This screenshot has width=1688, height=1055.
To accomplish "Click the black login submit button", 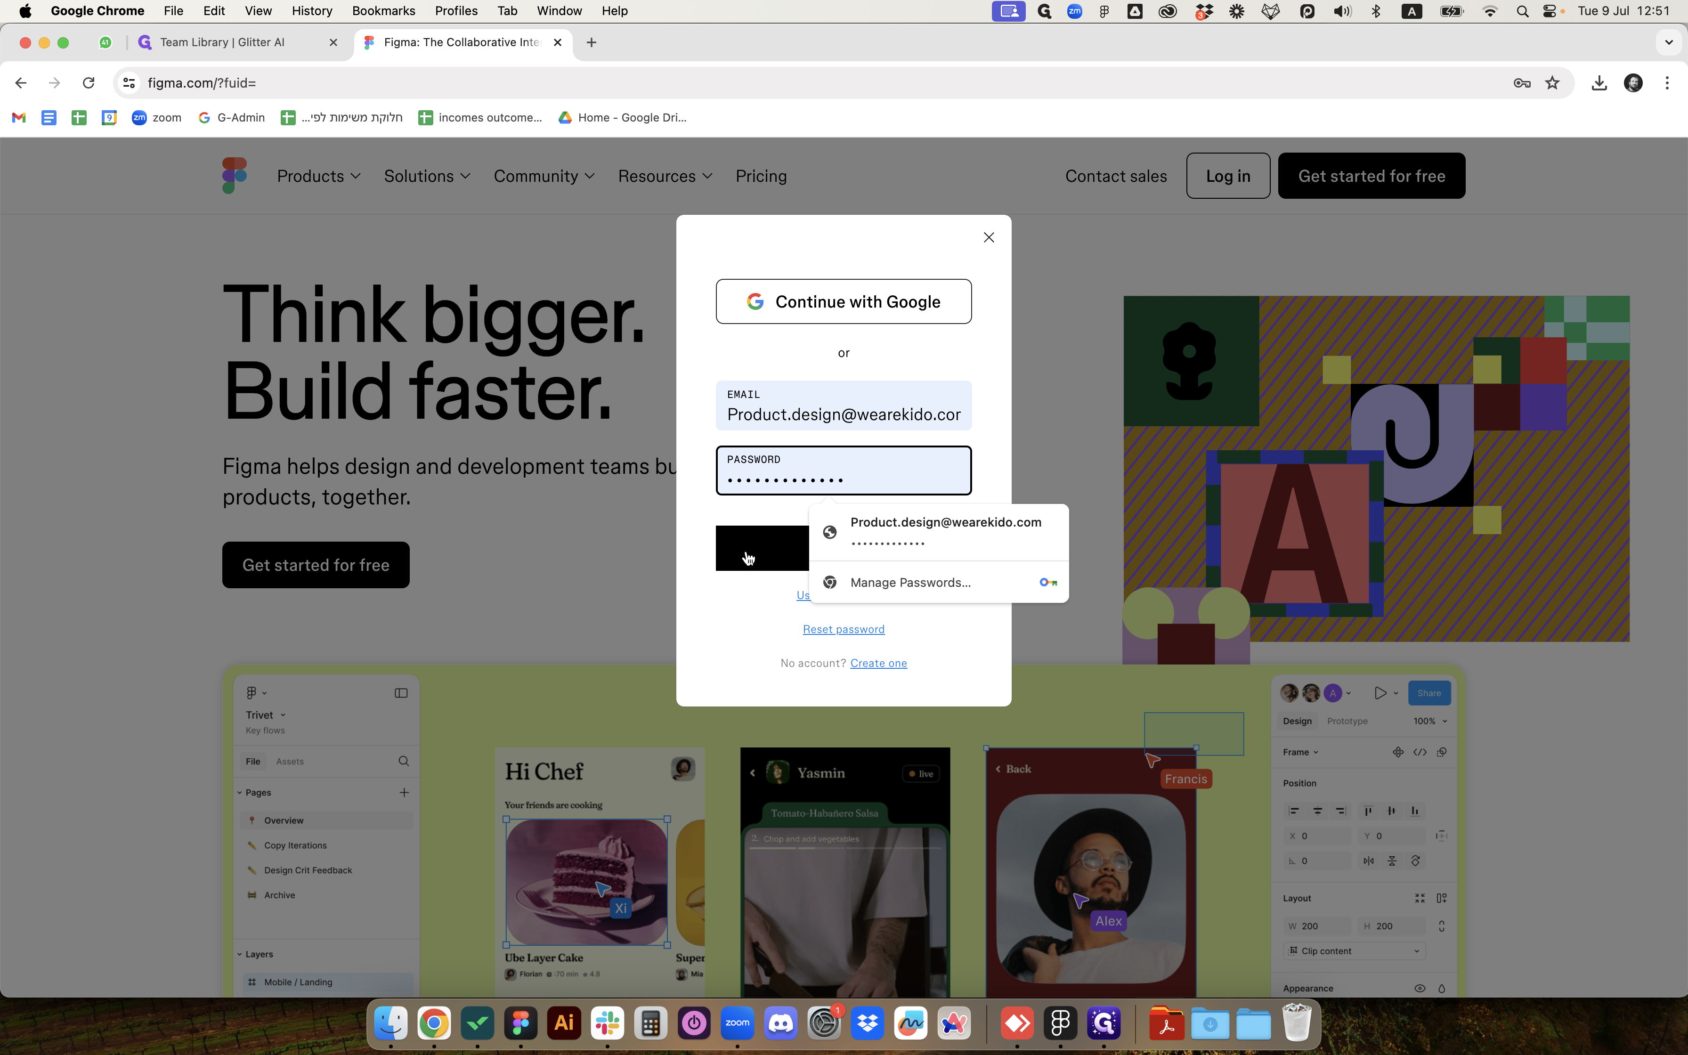I will tap(763, 548).
